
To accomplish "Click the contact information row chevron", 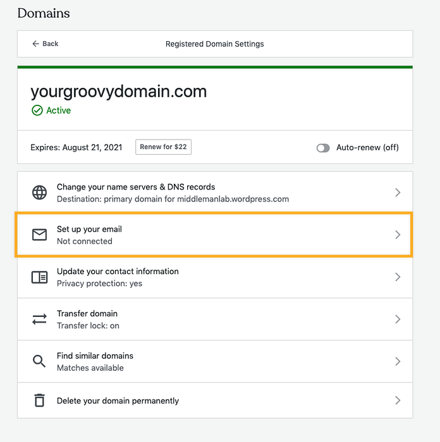I will coord(398,277).
